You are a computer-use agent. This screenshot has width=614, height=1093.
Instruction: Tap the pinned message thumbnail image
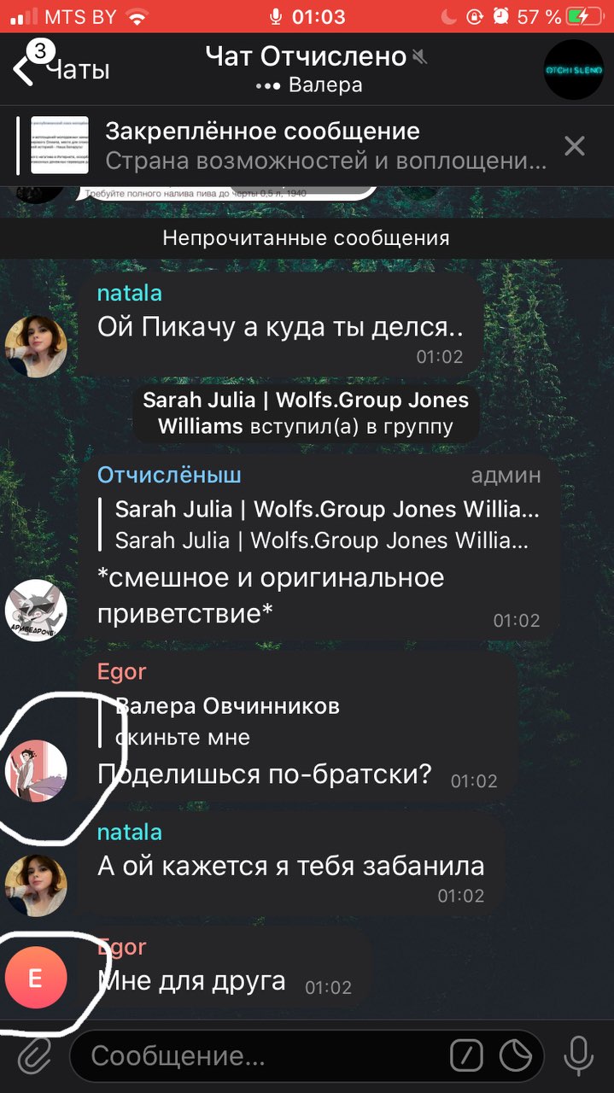60,145
